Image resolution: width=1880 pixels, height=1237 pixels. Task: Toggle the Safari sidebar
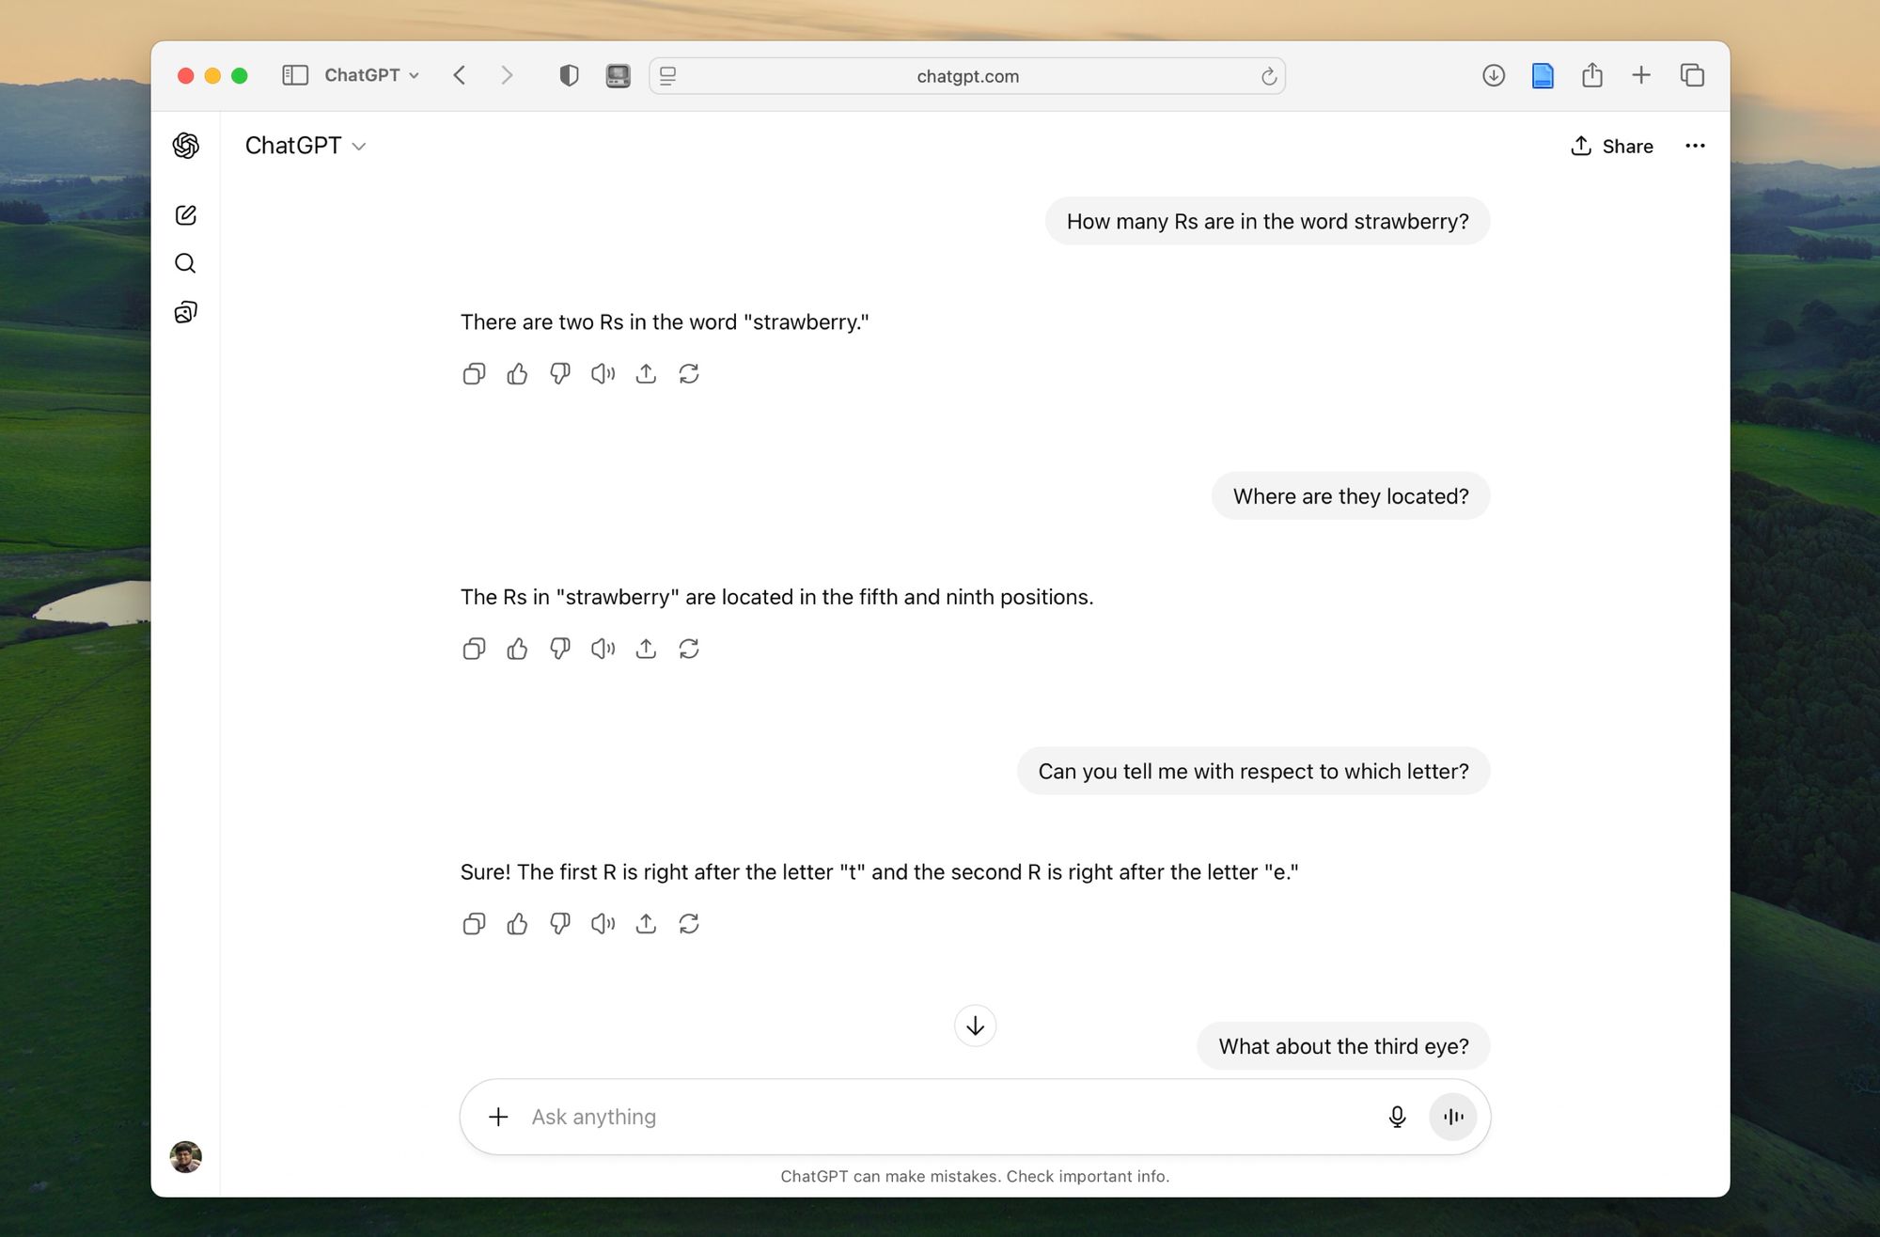click(x=295, y=75)
